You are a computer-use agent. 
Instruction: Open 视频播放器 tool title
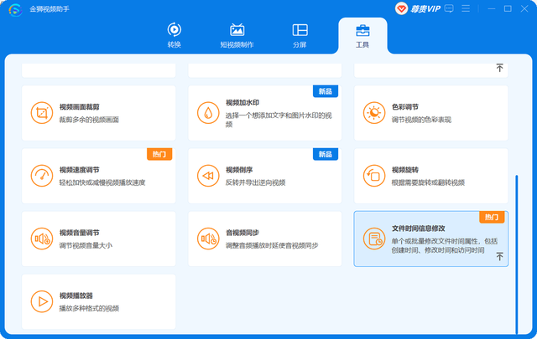[76, 295]
